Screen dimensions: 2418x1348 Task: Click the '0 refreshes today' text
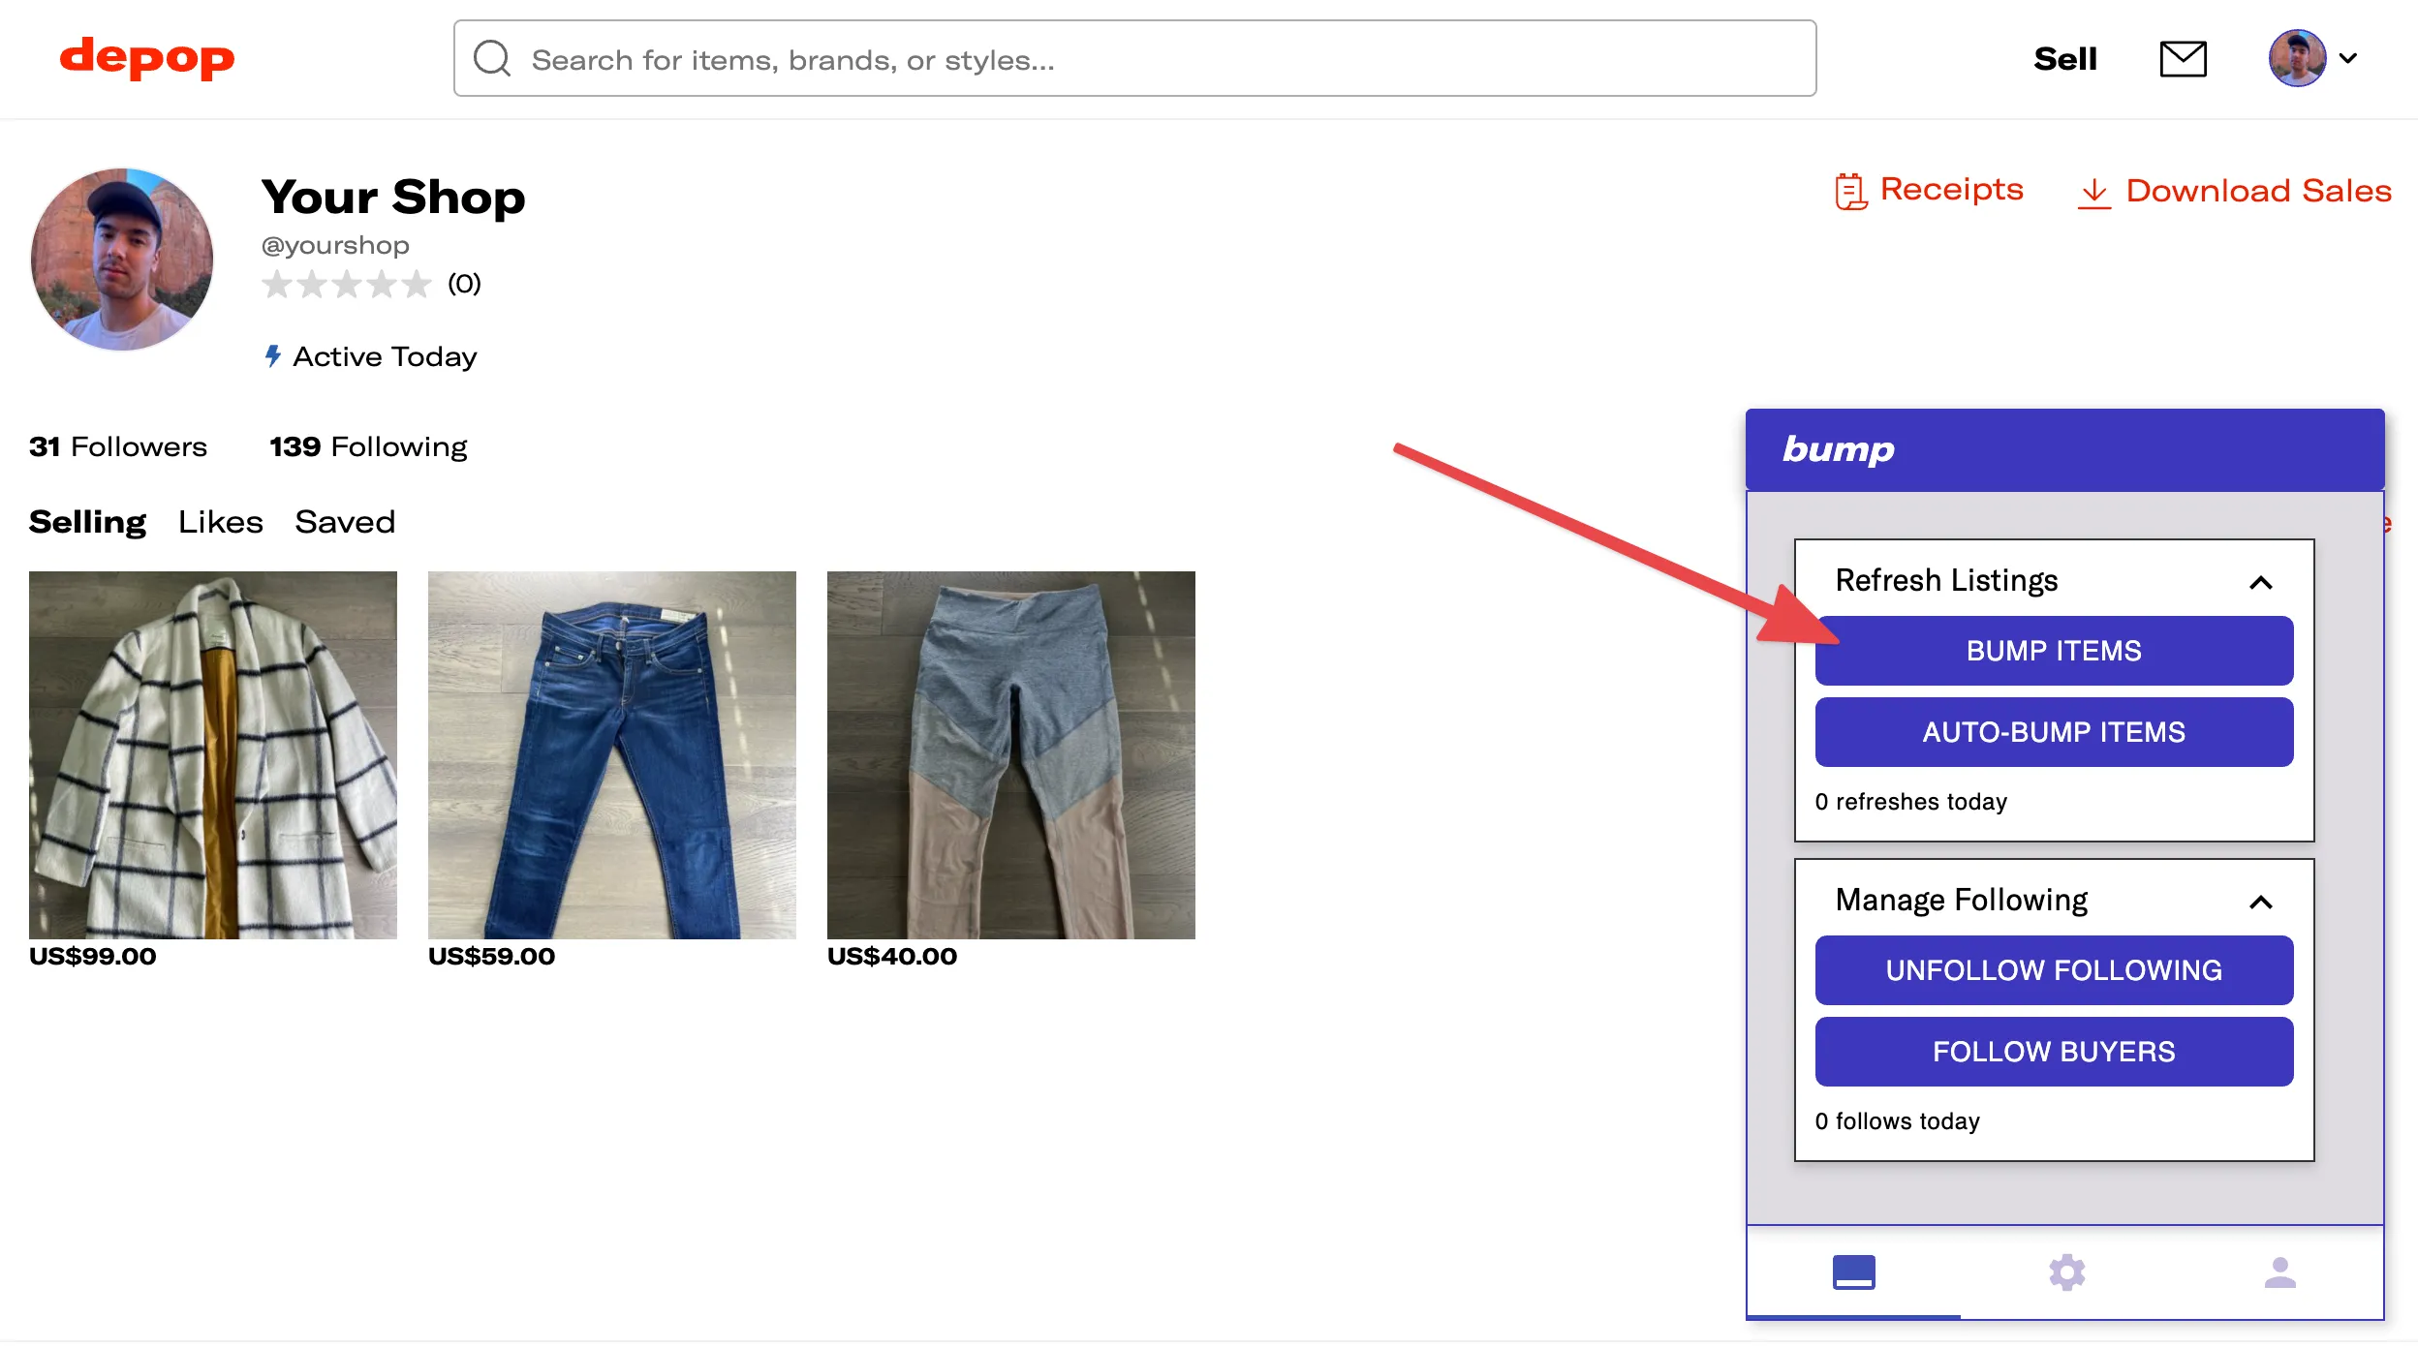(x=1911, y=802)
